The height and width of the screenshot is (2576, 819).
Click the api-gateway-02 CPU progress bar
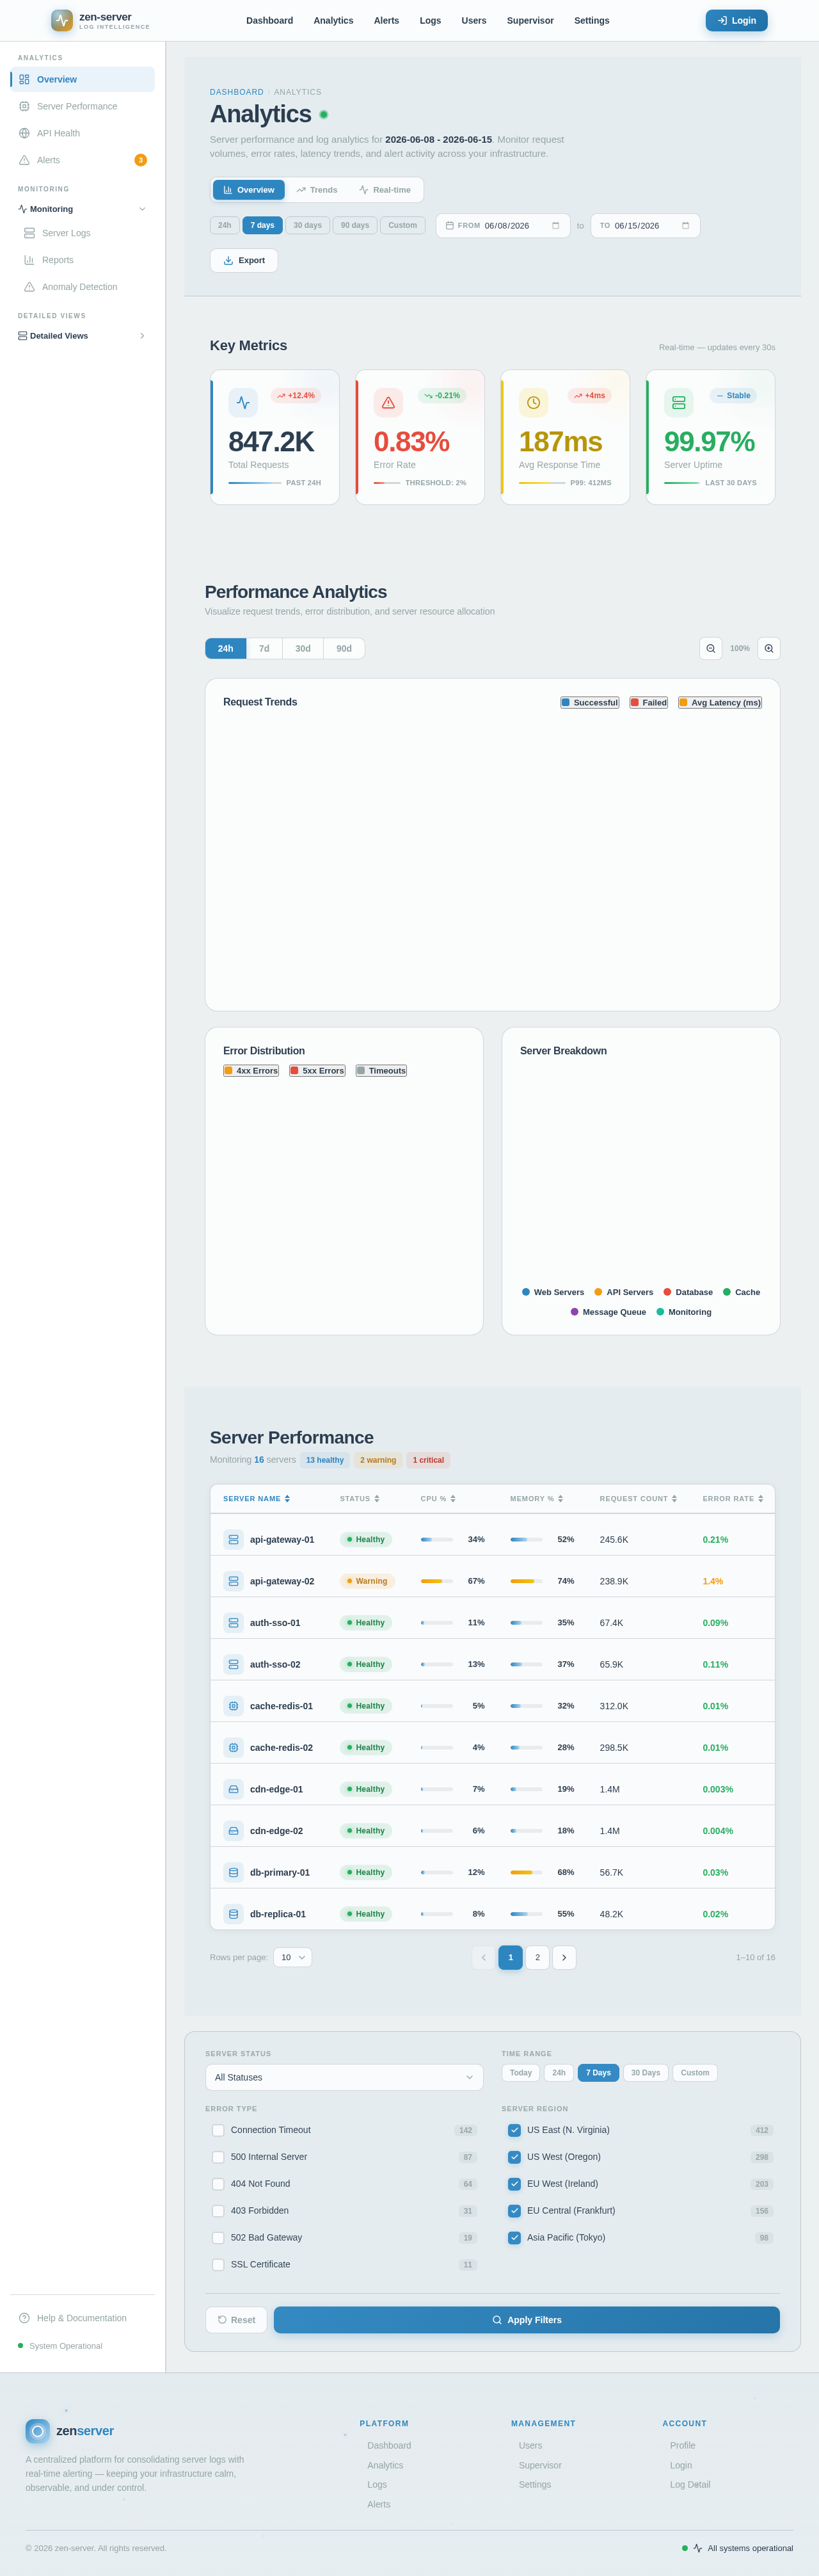[x=437, y=1581]
